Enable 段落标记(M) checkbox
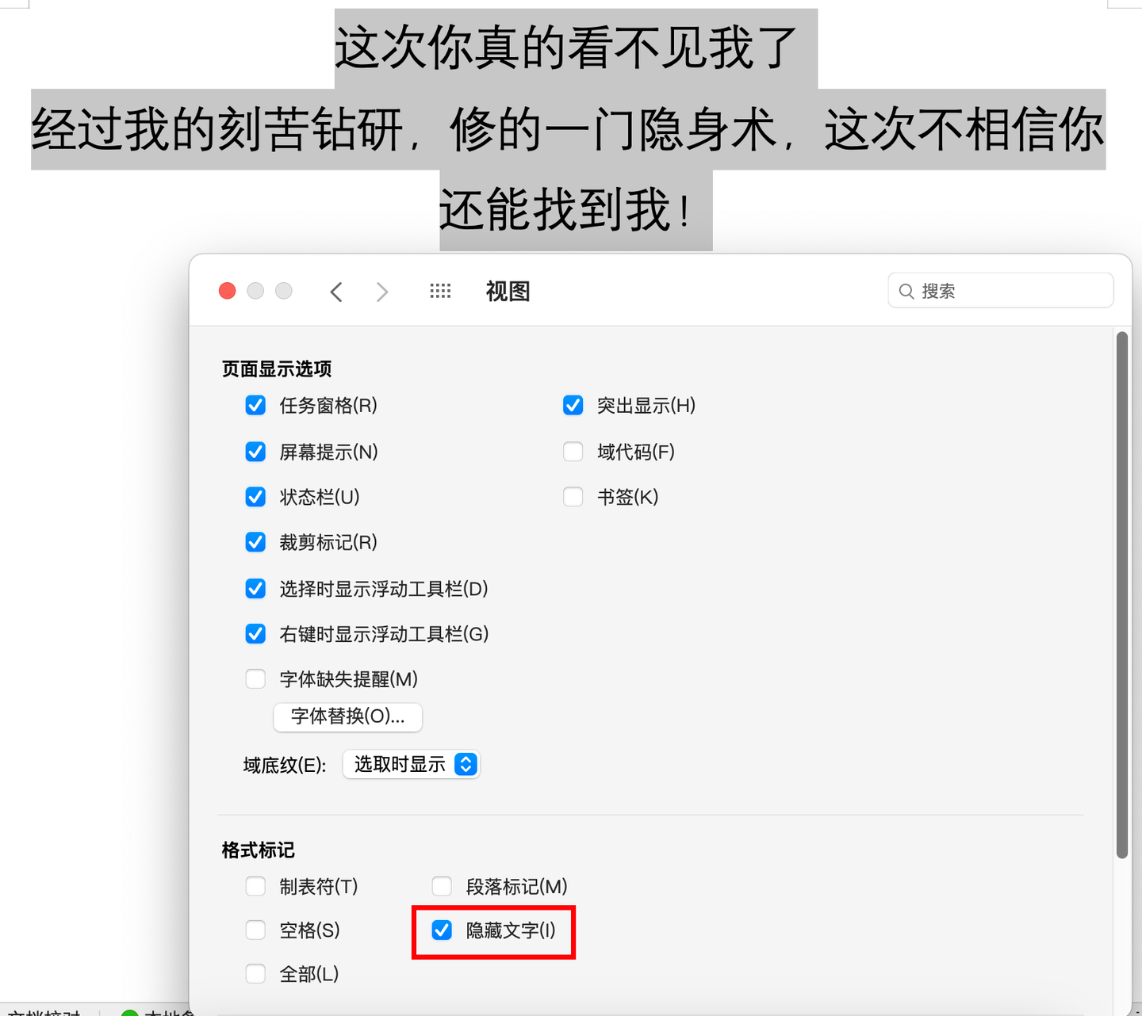Screen dimensions: 1142x1016 [442, 886]
